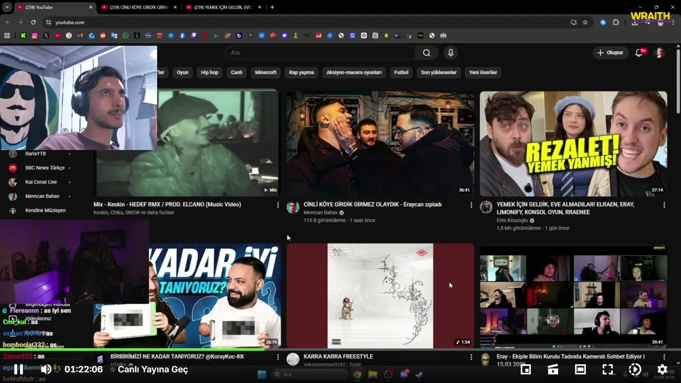Image resolution: width=681 pixels, height=383 pixels.
Task: Open the bookmarks bar apps grid icon
Action: [7, 36]
